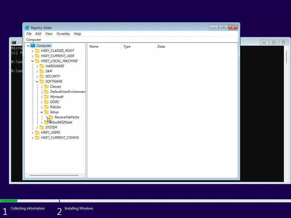Select the ResolveFilePaths key
291x218 pixels.
(x=67, y=117)
